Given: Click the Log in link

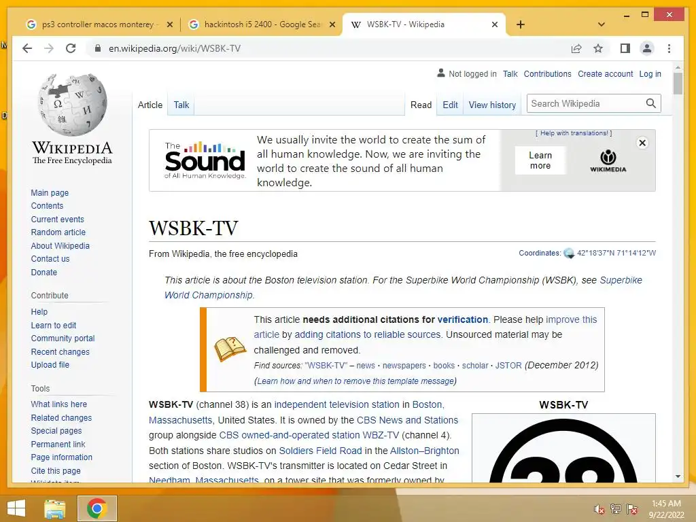Looking at the screenshot, I should (650, 73).
